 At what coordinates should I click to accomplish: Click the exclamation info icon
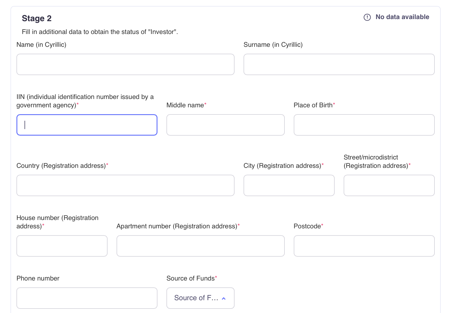(x=367, y=17)
